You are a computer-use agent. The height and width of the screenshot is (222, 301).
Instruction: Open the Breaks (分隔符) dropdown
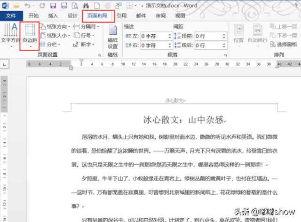point(87,27)
